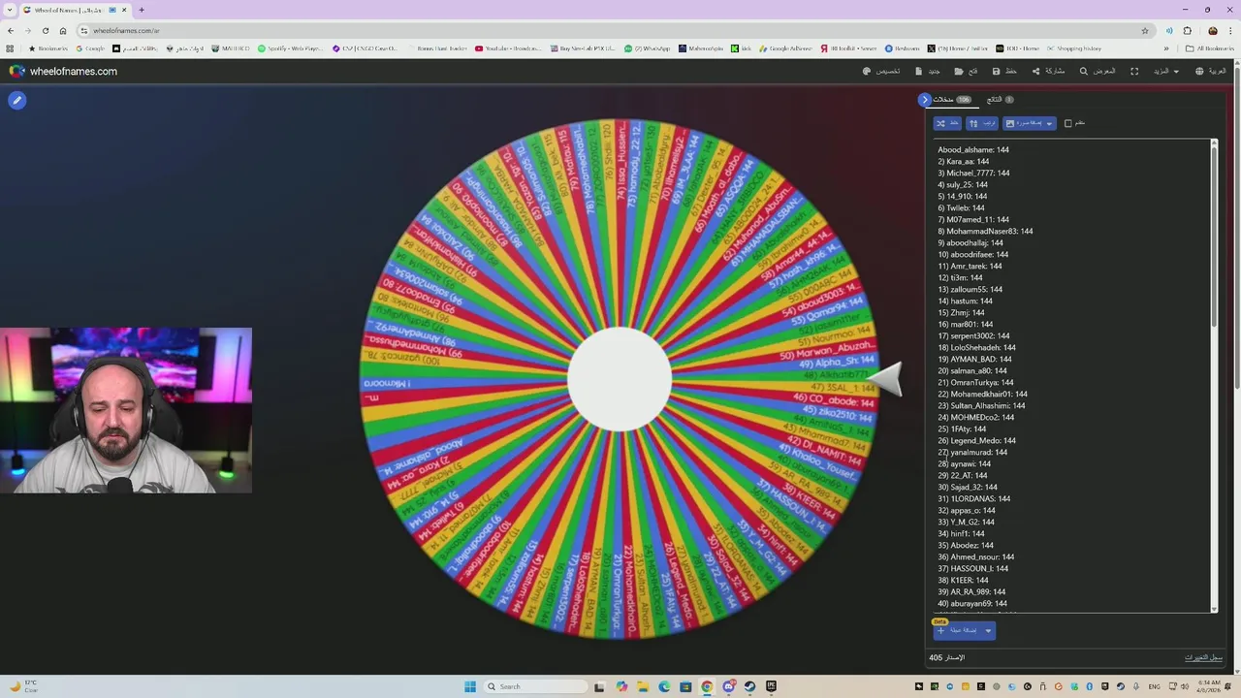Go back in the browser
The width and height of the screenshot is (1241, 698).
pos(11,30)
